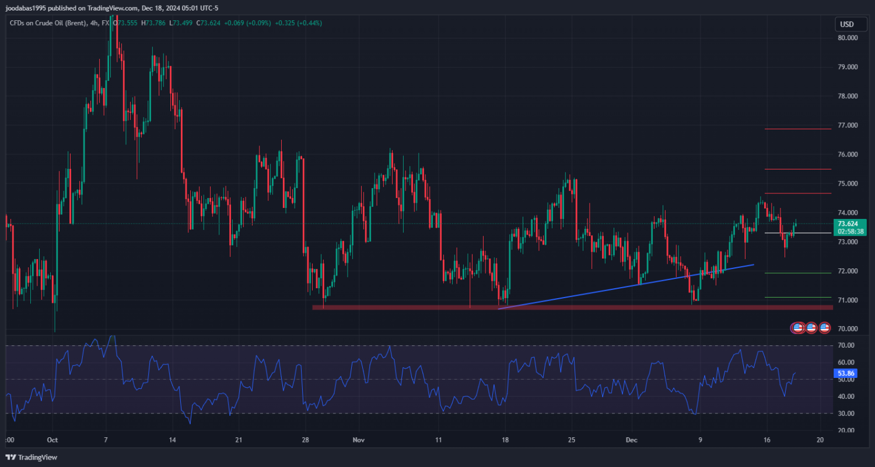Click the blue 53.86 RSI value label
875x467 pixels.
tap(846, 372)
